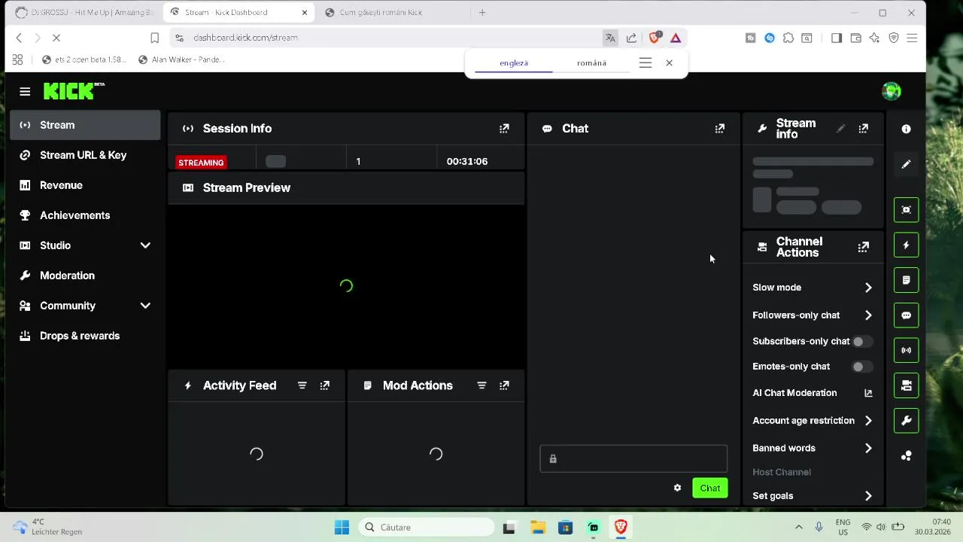Screen dimensions: 963x542
Task: Click the pencil edit icon in right rail
Action: pyautogui.click(x=906, y=164)
